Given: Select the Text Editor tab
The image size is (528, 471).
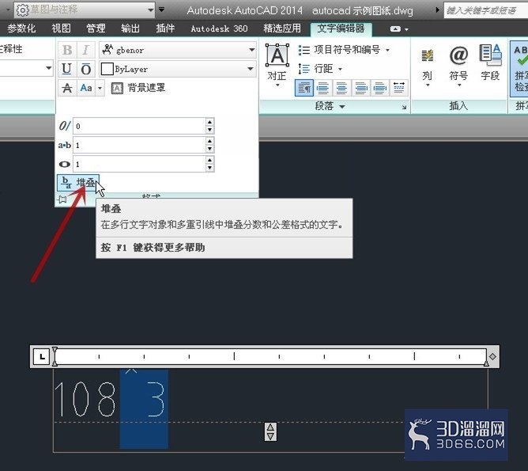Looking at the screenshot, I should click(341, 28).
